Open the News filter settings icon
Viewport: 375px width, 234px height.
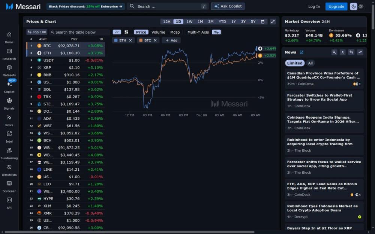coord(351,52)
